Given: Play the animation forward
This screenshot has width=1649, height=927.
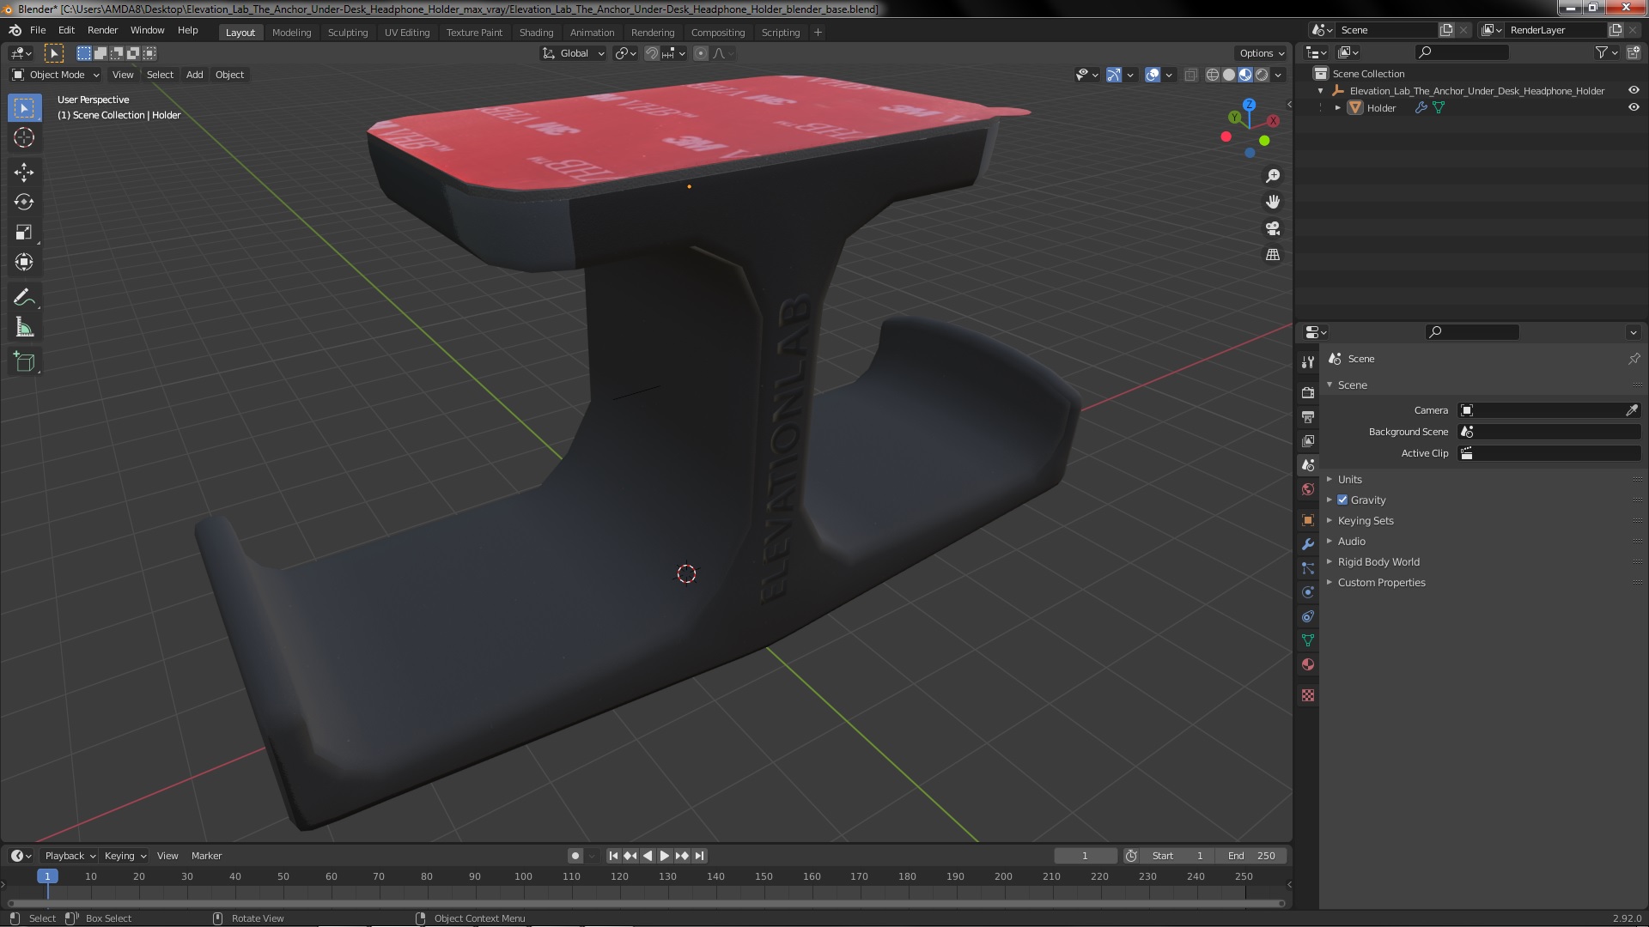Looking at the screenshot, I should (x=664, y=856).
